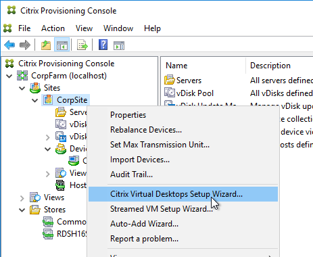Collapse the CorpSite tree node
The image size is (313, 257).
tap(35, 100)
